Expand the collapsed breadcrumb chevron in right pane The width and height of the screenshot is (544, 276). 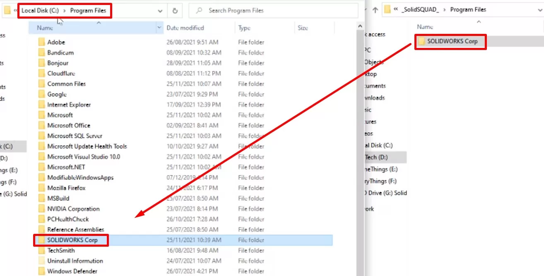coord(397,9)
